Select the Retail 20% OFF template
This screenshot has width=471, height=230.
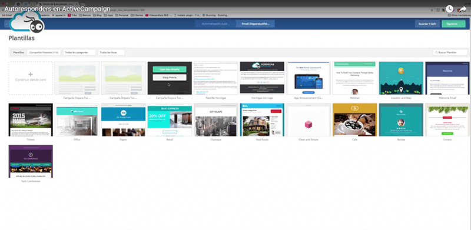pyautogui.click(x=170, y=120)
